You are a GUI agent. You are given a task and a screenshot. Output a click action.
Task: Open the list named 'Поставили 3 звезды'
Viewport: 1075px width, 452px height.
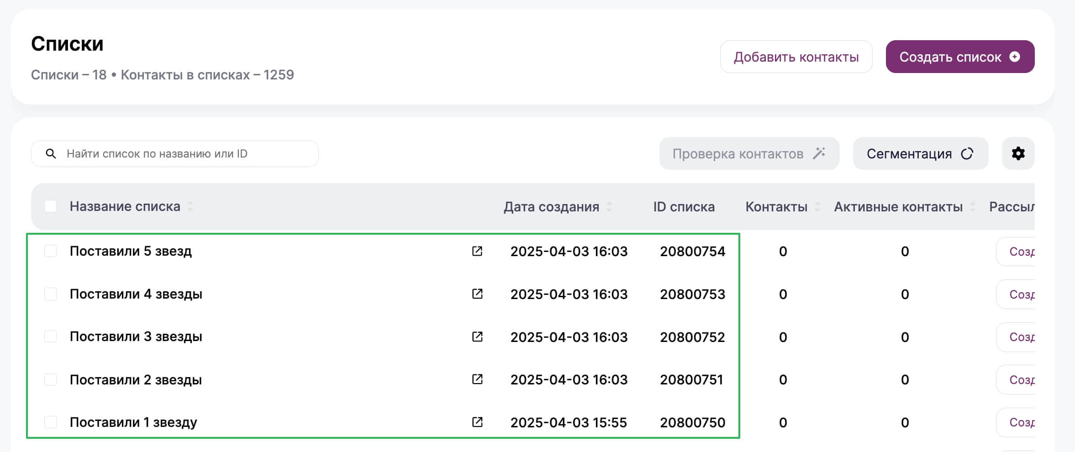(x=136, y=336)
